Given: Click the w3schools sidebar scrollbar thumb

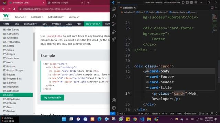Looking at the screenshot, I should 34,47.
